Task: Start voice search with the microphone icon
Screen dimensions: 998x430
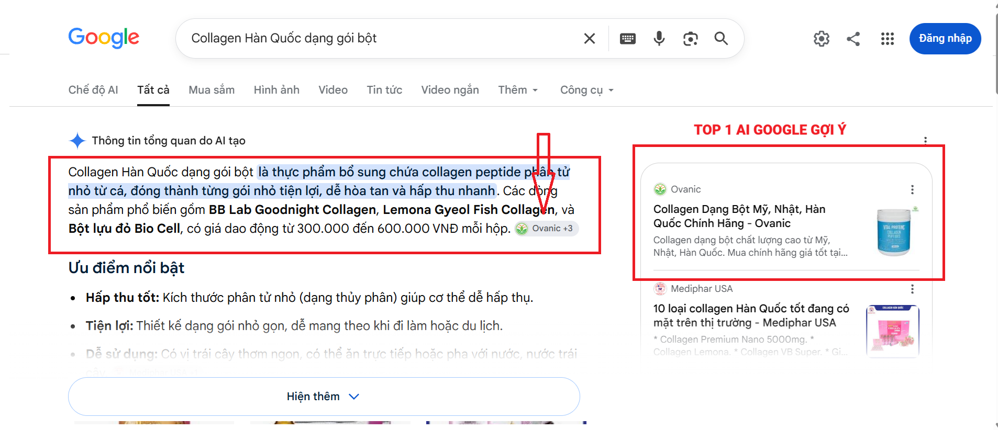Action: coord(659,38)
